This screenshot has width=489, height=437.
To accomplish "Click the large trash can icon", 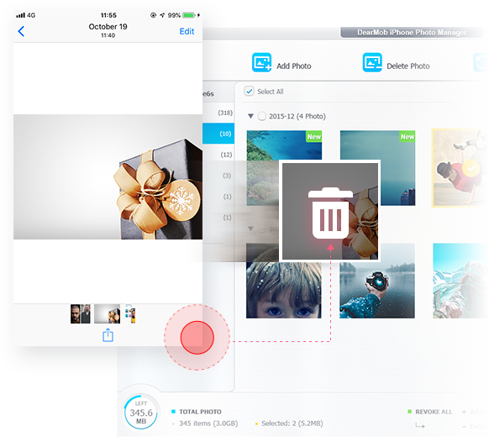I will click(x=330, y=213).
